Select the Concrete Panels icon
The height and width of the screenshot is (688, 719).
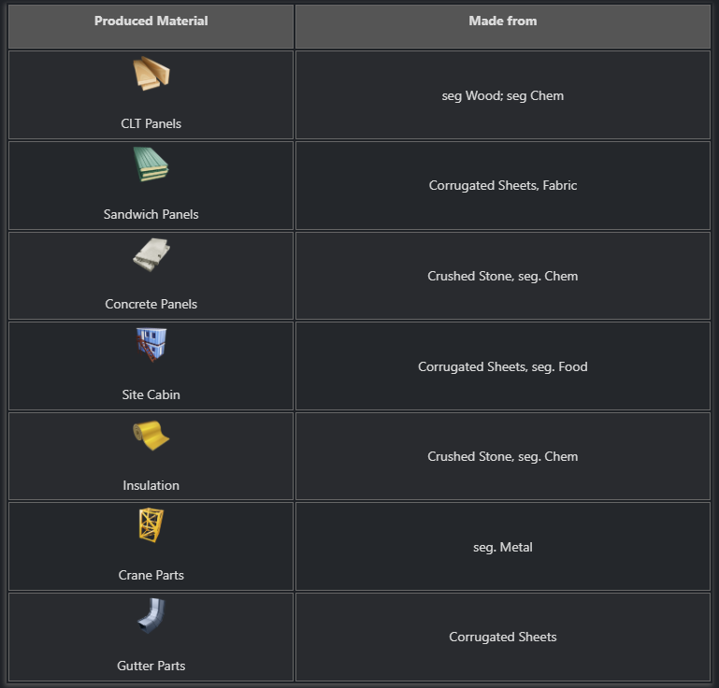point(151,255)
